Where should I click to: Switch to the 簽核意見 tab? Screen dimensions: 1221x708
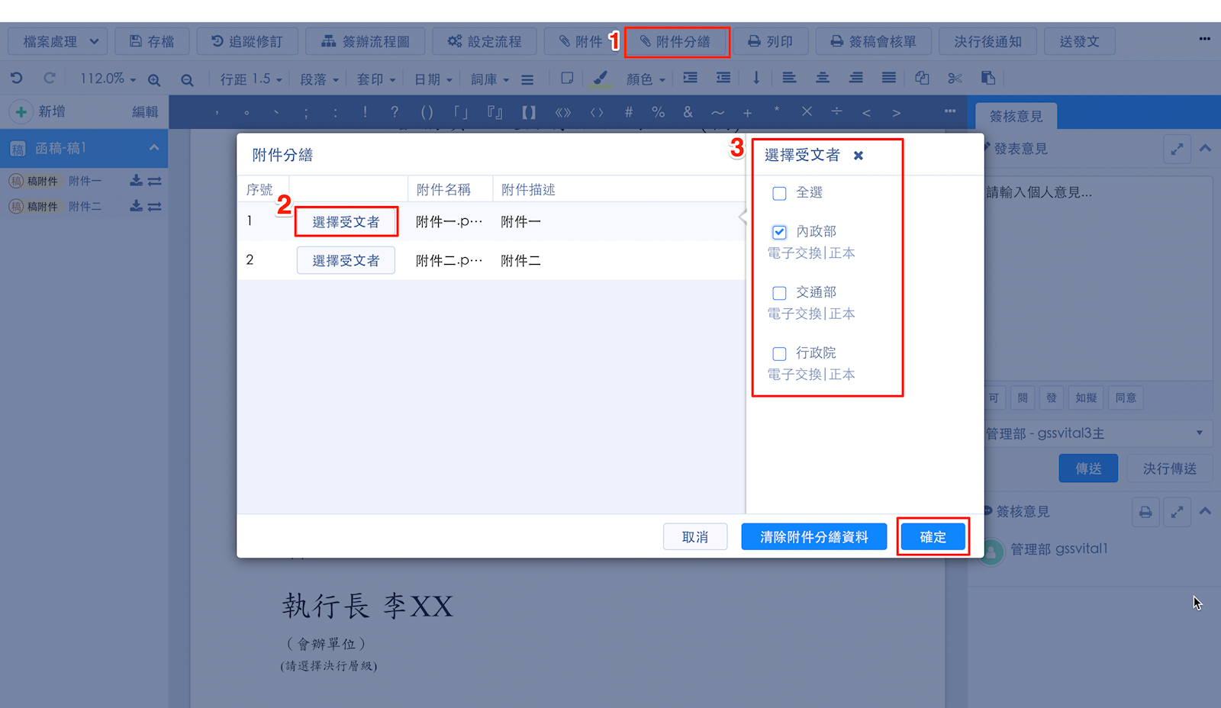coord(1016,116)
